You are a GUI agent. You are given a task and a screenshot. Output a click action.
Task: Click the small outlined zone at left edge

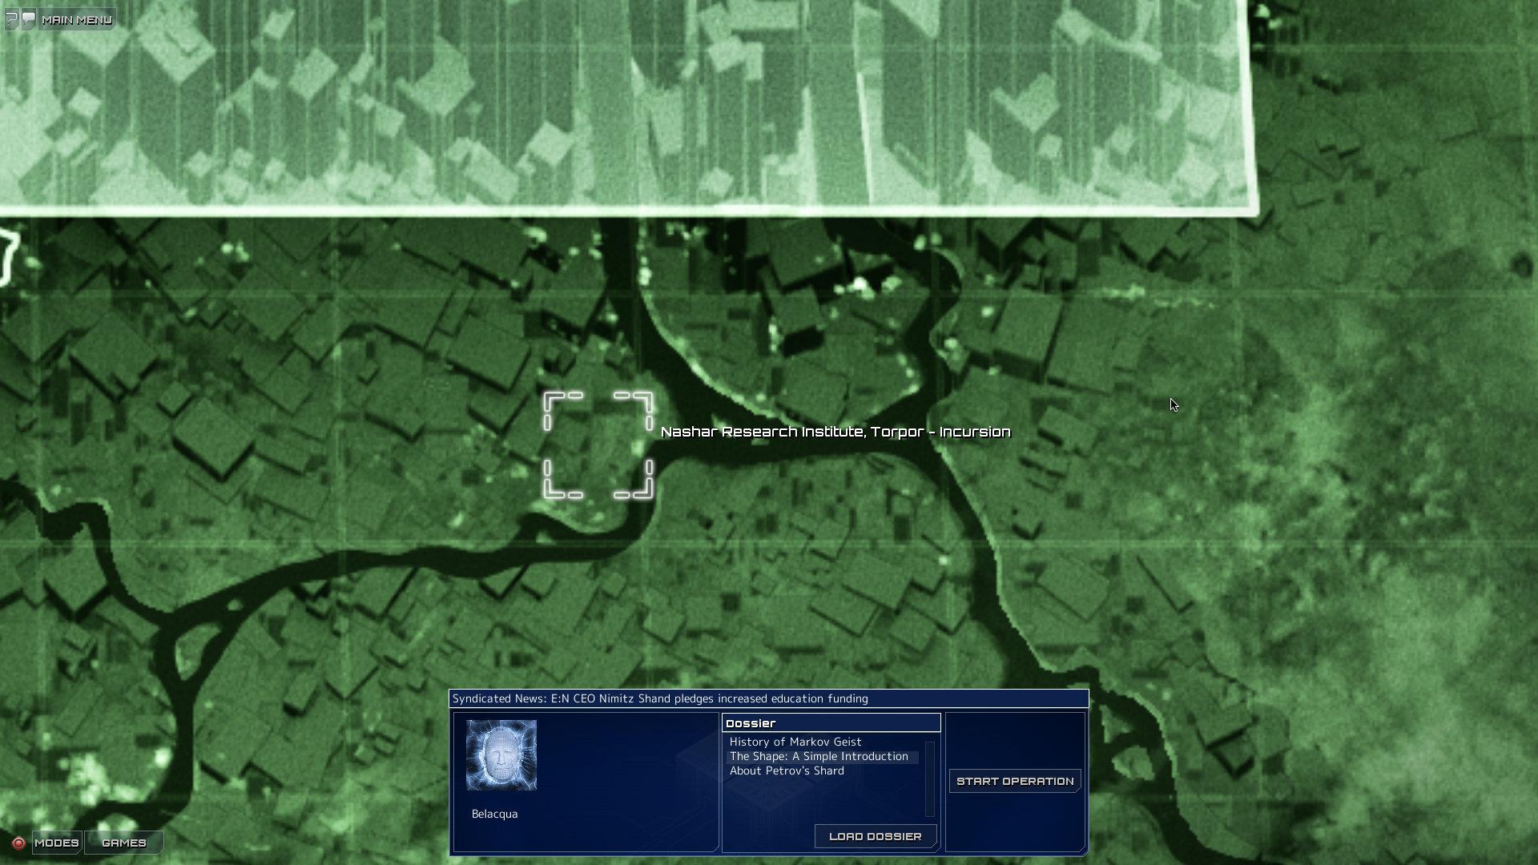pos(6,258)
